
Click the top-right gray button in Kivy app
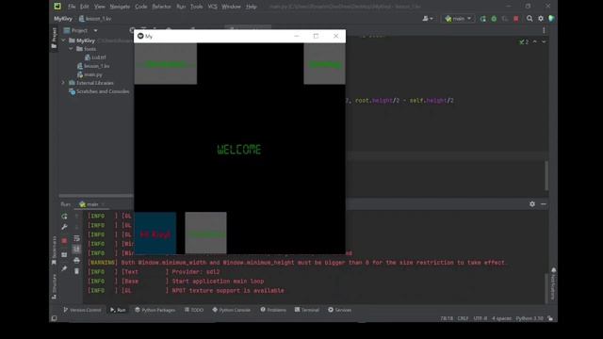(x=324, y=63)
